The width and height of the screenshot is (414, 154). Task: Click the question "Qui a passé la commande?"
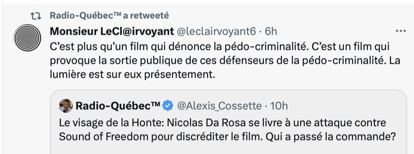click(x=330, y=137)
